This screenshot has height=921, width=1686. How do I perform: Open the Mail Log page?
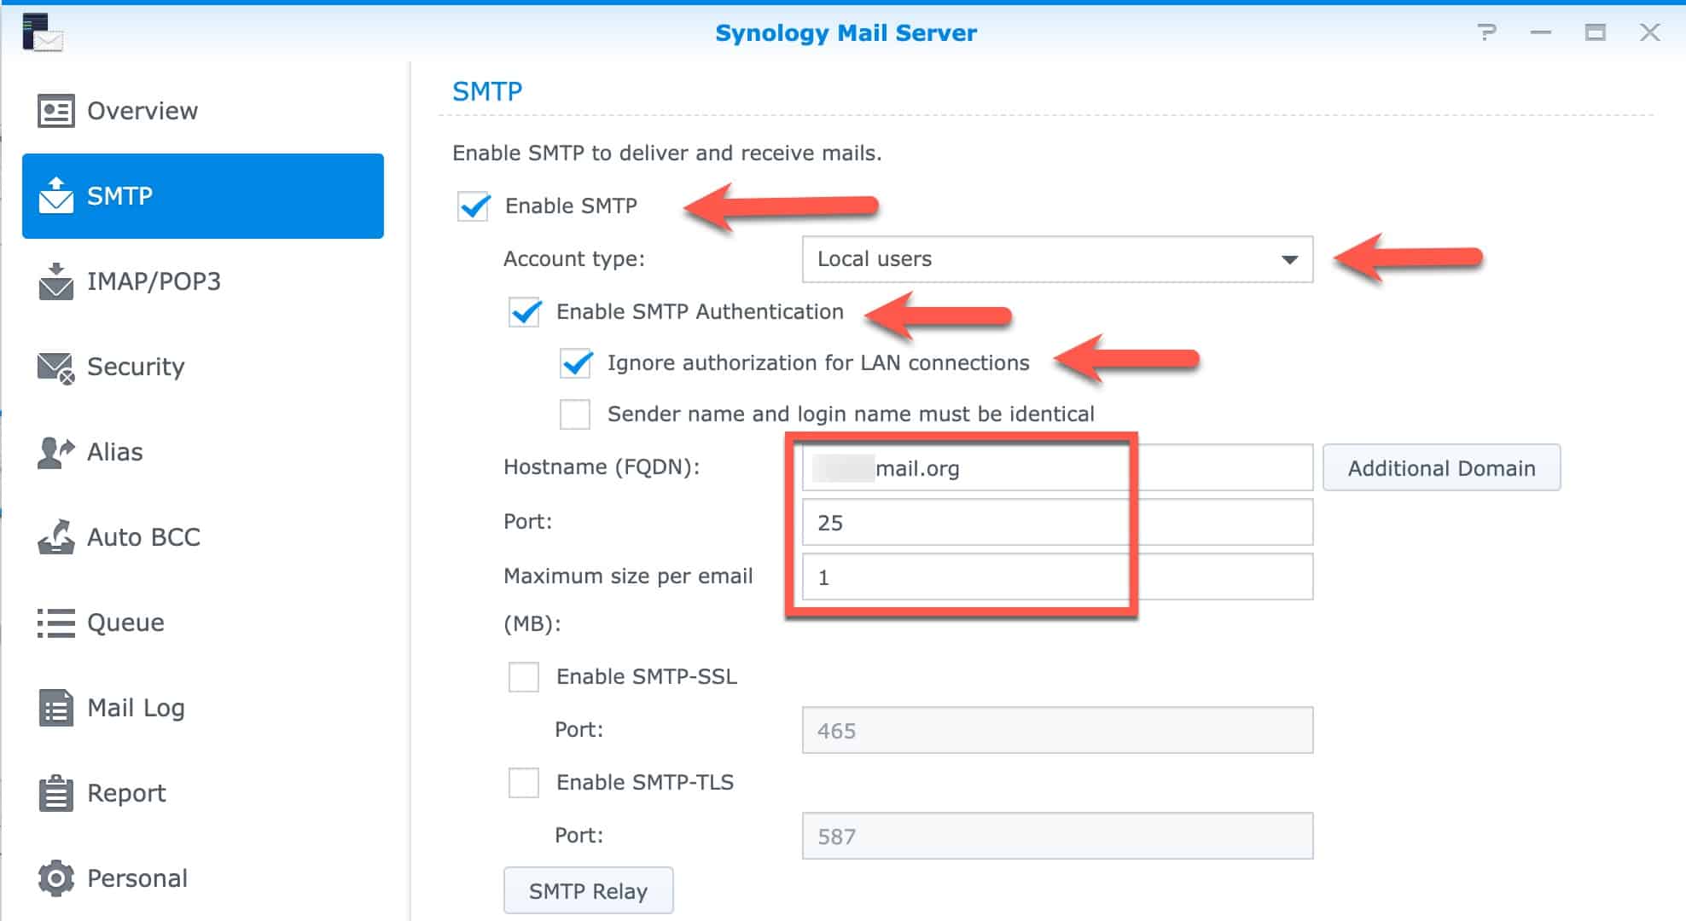(203, 708)
